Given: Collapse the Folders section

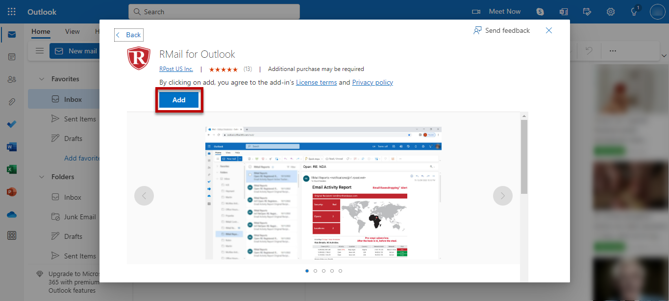Looking at the screenshot, I should pos(41,177).
